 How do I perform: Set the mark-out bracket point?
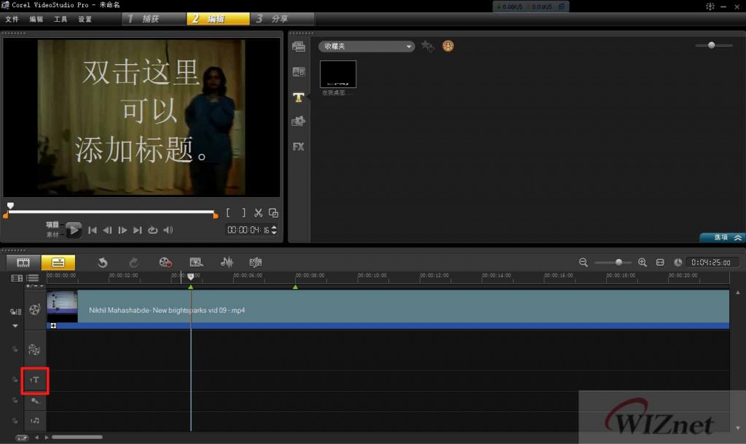243,213
